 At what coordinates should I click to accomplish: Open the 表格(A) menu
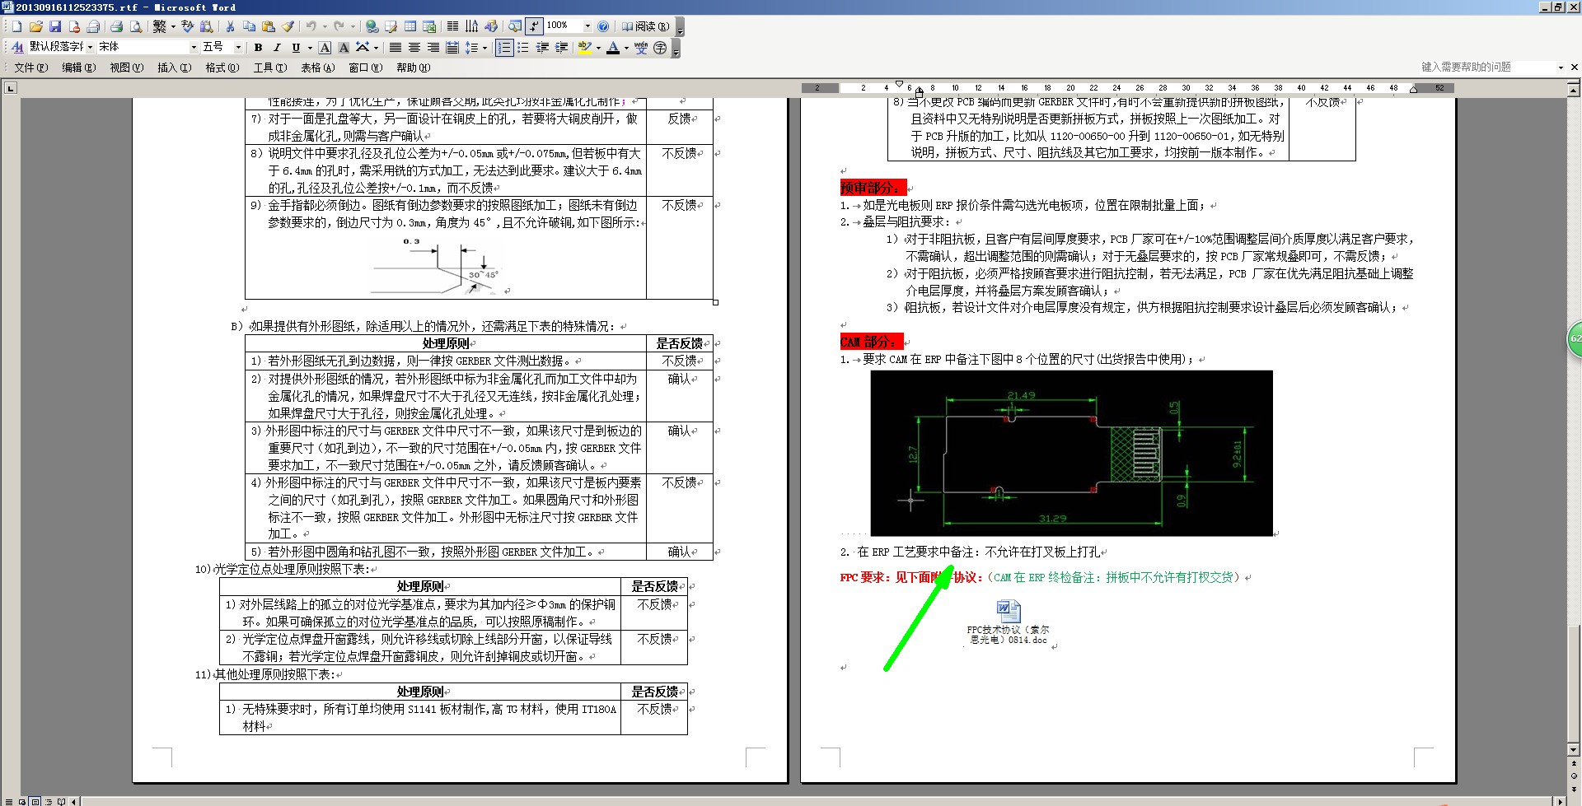click(x=317, y=68)
